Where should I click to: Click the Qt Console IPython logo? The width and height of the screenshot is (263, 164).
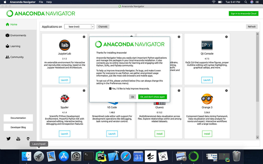tap(207, 45)
